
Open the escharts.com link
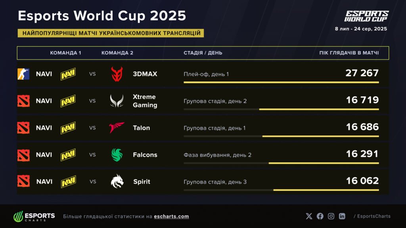point(171,217)
